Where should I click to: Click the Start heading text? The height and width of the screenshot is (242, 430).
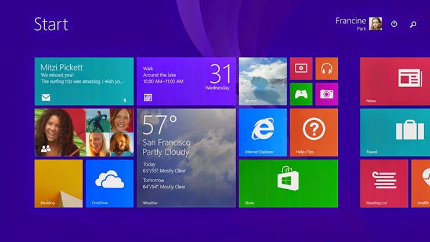pyautogui.click(x=51, y=24)
